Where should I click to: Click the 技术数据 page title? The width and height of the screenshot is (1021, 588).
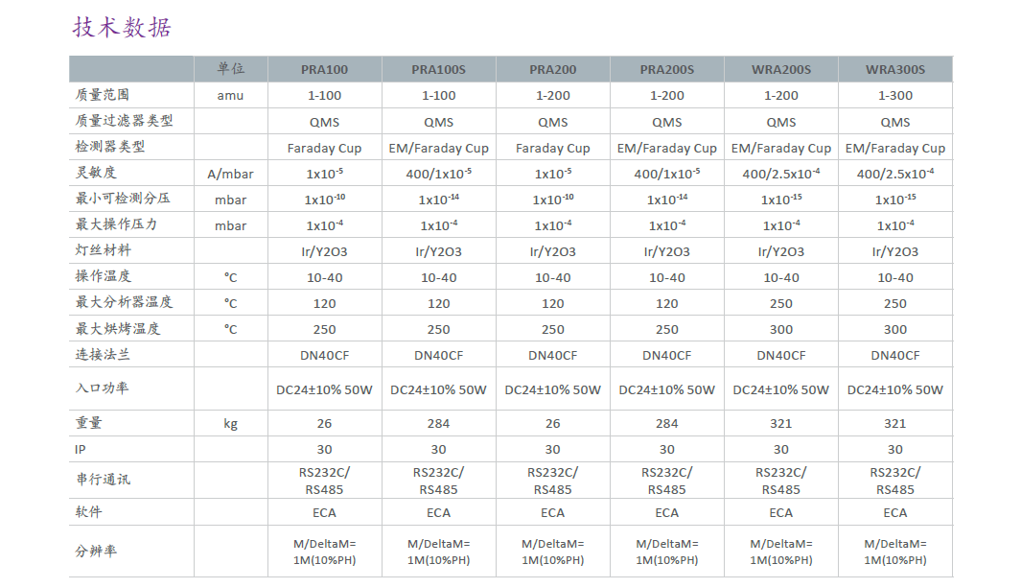click(122, 27)
